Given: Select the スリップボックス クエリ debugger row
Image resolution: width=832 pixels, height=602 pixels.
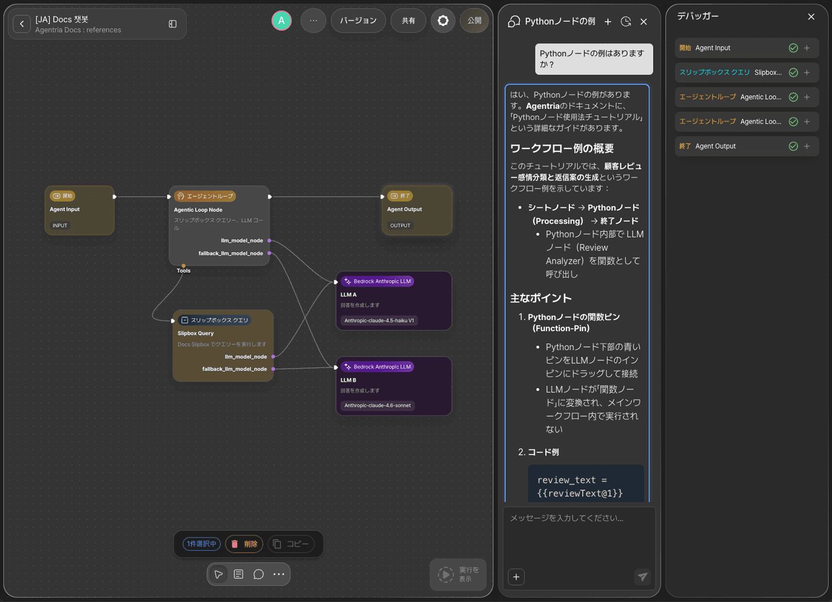Looking at the screenshot, I should pyautogui.click(x=747, y=72).
